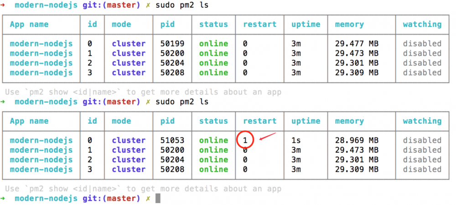Image resolution: width=456 pixels, height=205 pixels.
Task: Click the 'pid' header in the upper table
Action: click(x=167, y=25)
